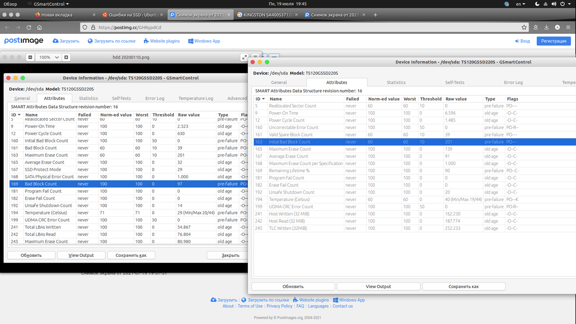Click footer 'Загрузить по ссылке' link
Viewport: 576px width, 324px height.
(265, 300)
